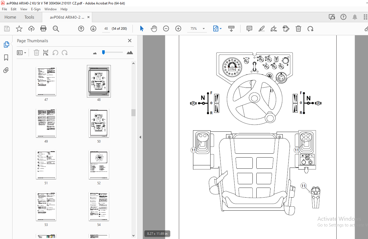Delete selected thumbnail pages trash icon
The image size is (368, 239).
pyautogui.click(x=36, y=53)
